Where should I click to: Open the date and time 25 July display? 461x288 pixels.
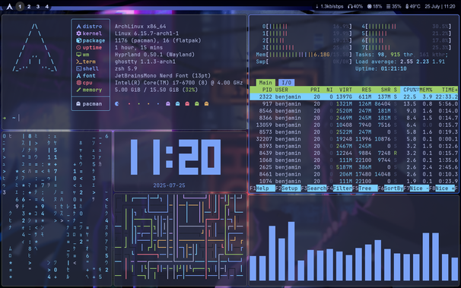[440, 6]
